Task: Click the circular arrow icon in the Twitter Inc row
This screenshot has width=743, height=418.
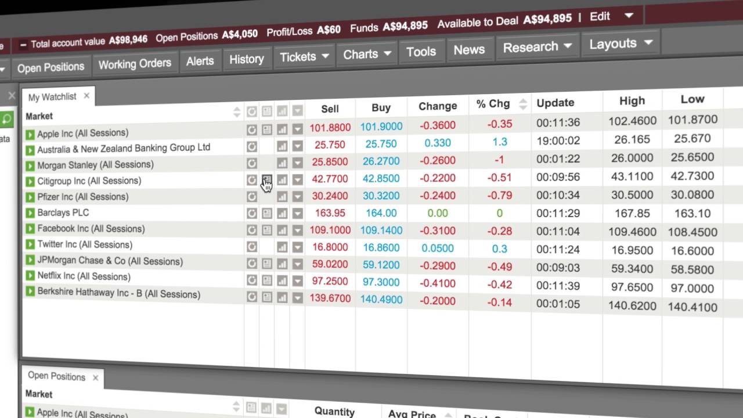Action: click(251, 247)
